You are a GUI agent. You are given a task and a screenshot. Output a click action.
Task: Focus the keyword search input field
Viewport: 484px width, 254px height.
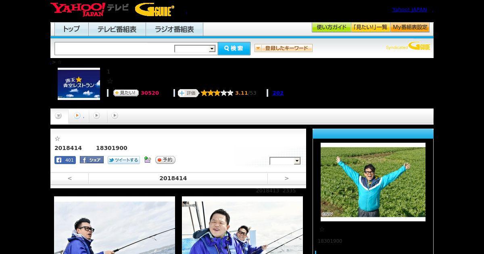tap(114, 48)
